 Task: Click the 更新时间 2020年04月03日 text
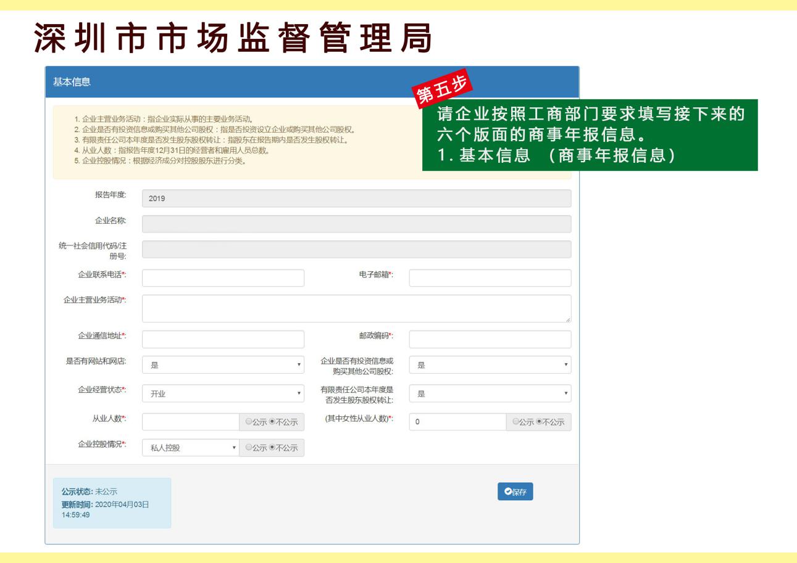[x=106, y=509]
